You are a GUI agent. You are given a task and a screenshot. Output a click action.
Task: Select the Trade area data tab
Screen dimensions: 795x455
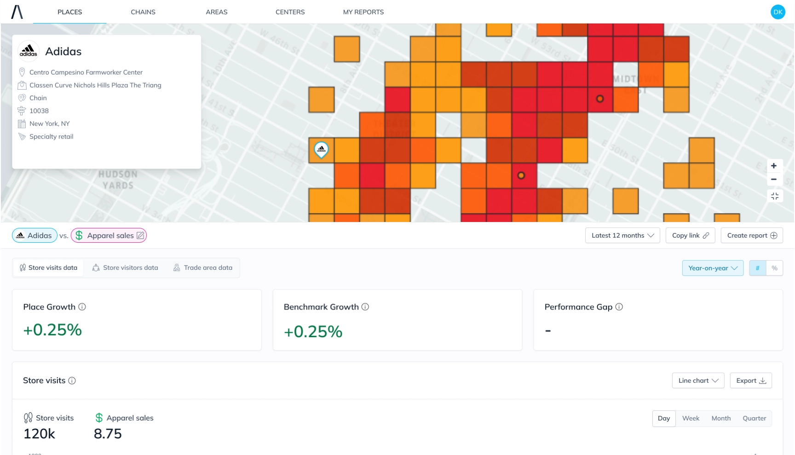click(203, 268)
